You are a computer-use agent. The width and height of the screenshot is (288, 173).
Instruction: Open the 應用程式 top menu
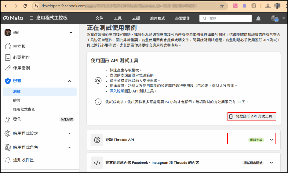tap(157, 18)
